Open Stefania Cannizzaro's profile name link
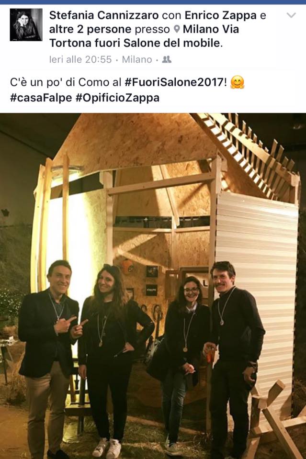Image resolution: width=306 pixels, height=459 pixels. point(104,15)
